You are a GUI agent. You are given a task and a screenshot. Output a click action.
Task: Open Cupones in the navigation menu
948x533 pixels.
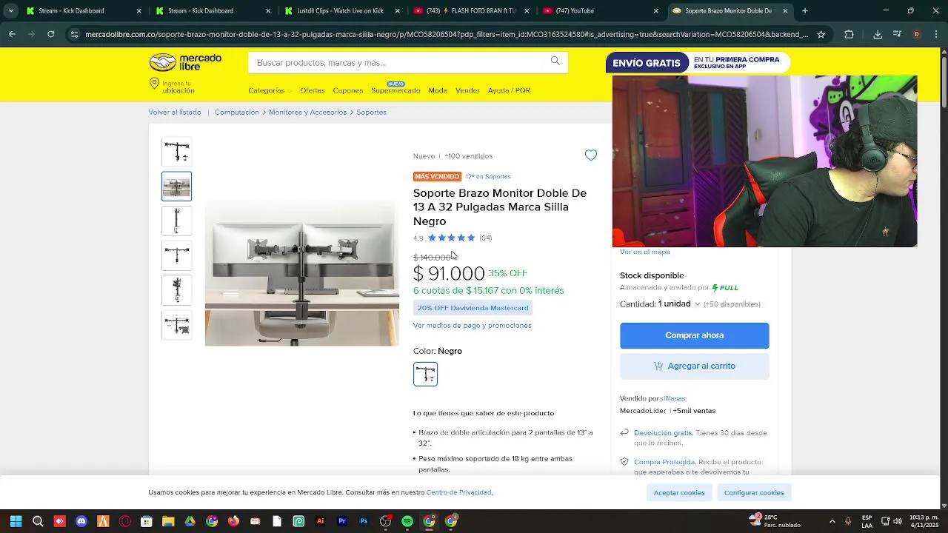click(x=347, y=90)
